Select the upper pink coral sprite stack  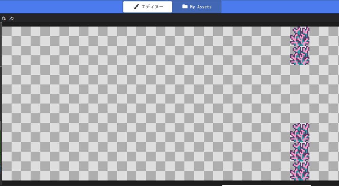coord(300,46)
